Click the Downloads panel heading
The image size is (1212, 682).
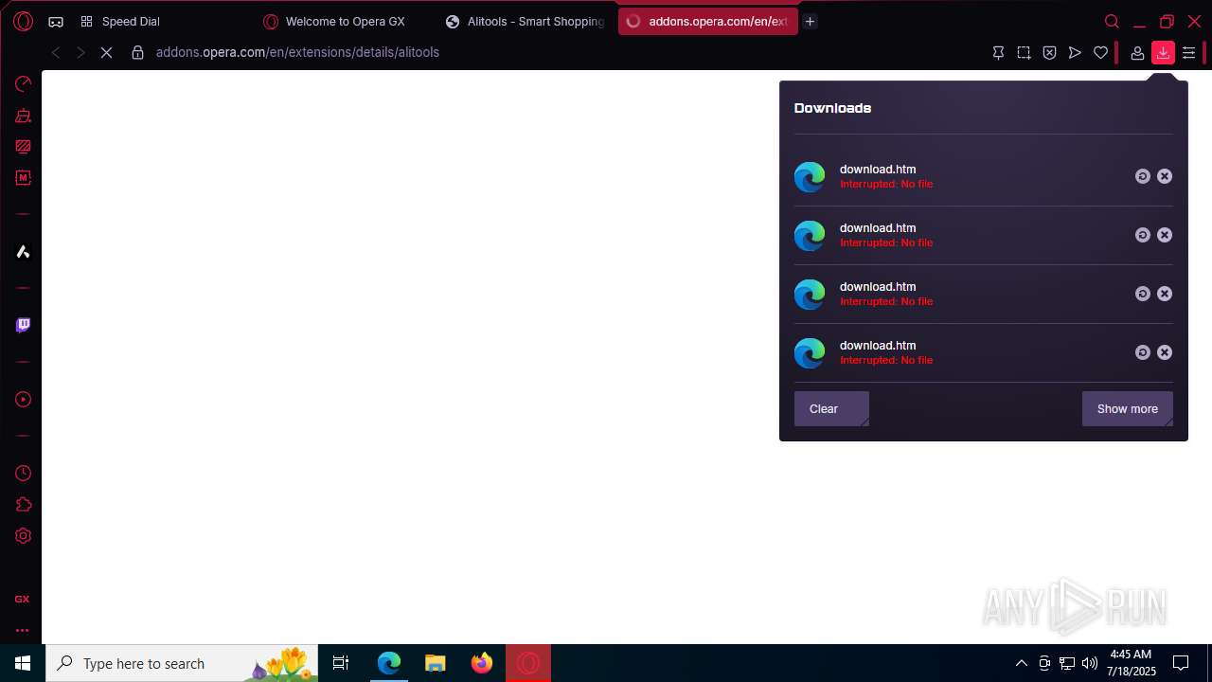[832, 108]
